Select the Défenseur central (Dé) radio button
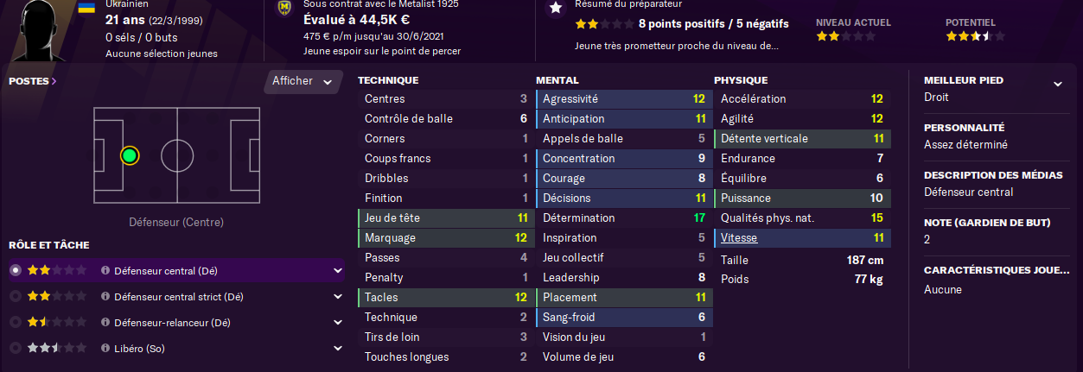This screenshot has height=372, width=1083. [15, 271]
